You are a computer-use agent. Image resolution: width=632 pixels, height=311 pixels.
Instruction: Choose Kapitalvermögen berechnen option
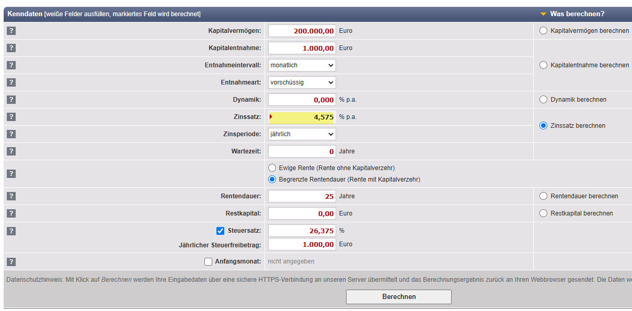pyautogui.click(x=543, y=31)
